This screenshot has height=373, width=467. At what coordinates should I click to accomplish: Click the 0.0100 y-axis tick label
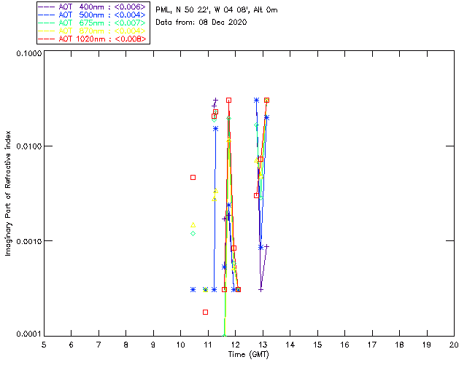coord(29,146)
